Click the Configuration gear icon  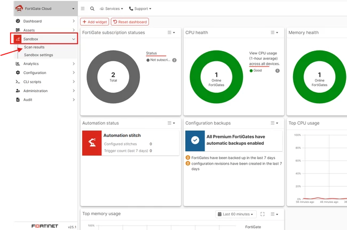[18, 72]
